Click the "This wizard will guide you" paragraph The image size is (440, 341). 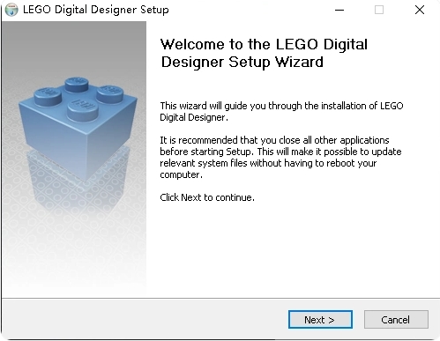click(x=281, y=111)
